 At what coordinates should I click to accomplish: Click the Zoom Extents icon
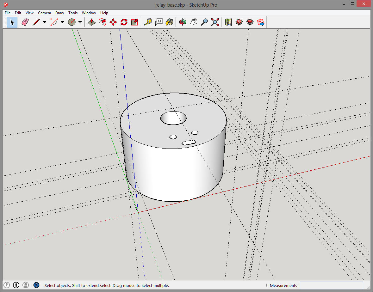coord(215,22)
